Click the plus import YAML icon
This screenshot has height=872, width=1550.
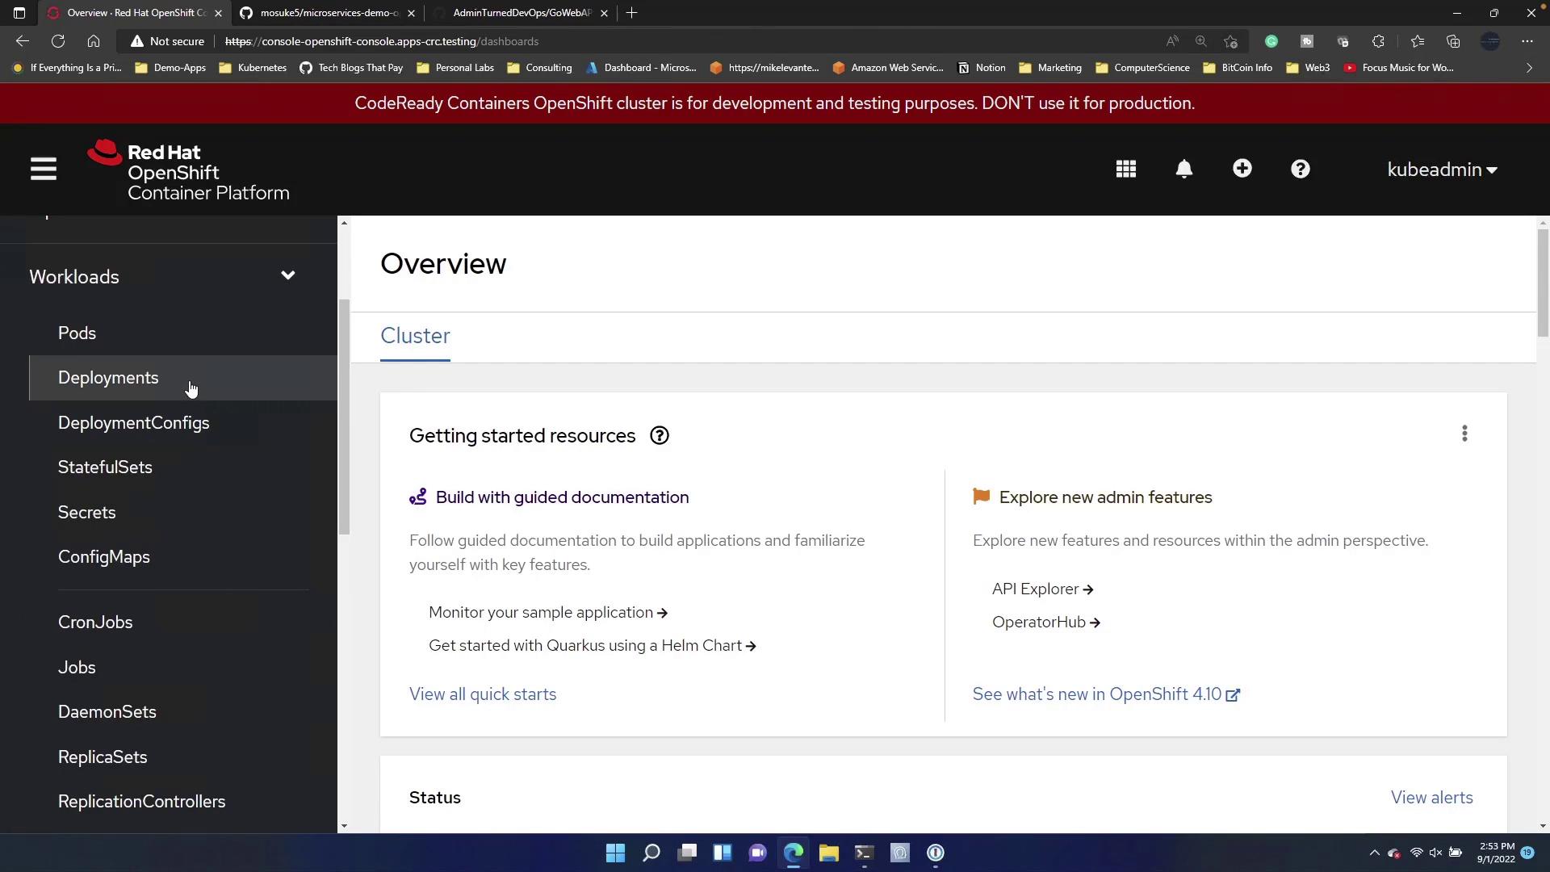tap(1242, 169)
